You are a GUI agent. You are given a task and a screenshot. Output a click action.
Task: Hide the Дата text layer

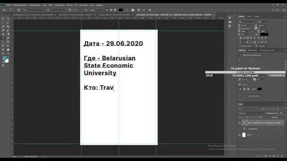pos(239,123)
